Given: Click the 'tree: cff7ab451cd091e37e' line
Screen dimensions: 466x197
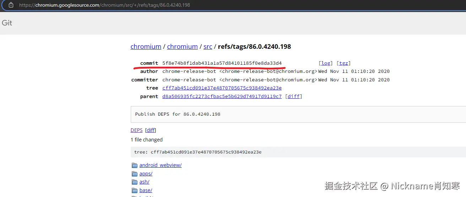Looking at the screenshot, I should (x=198, y=152).
